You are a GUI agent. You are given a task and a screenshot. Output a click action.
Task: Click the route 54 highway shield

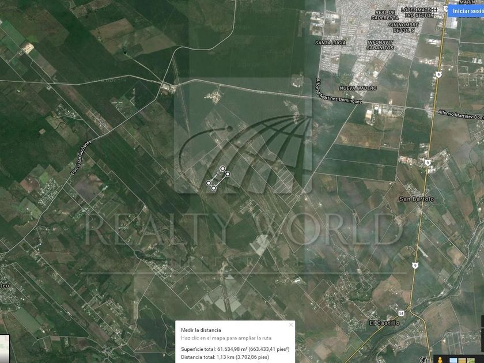[402, 313]
